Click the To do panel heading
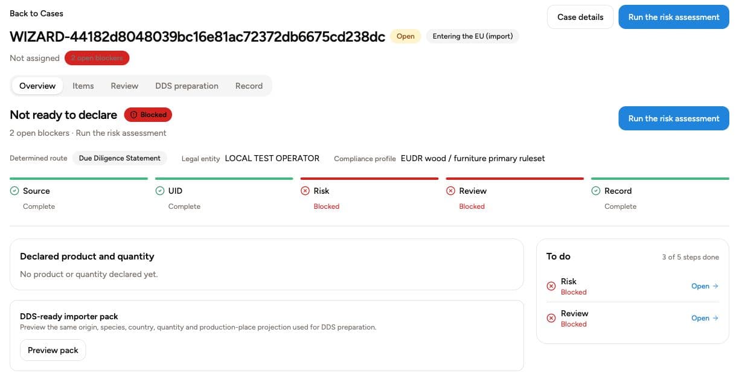The height and width of the screenshot is (376, 739). point(558,257)
